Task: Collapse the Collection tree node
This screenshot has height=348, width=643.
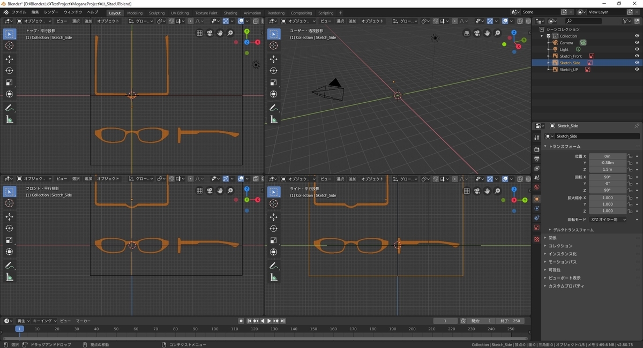Action: pyautogui.click(x=542, y=36)
